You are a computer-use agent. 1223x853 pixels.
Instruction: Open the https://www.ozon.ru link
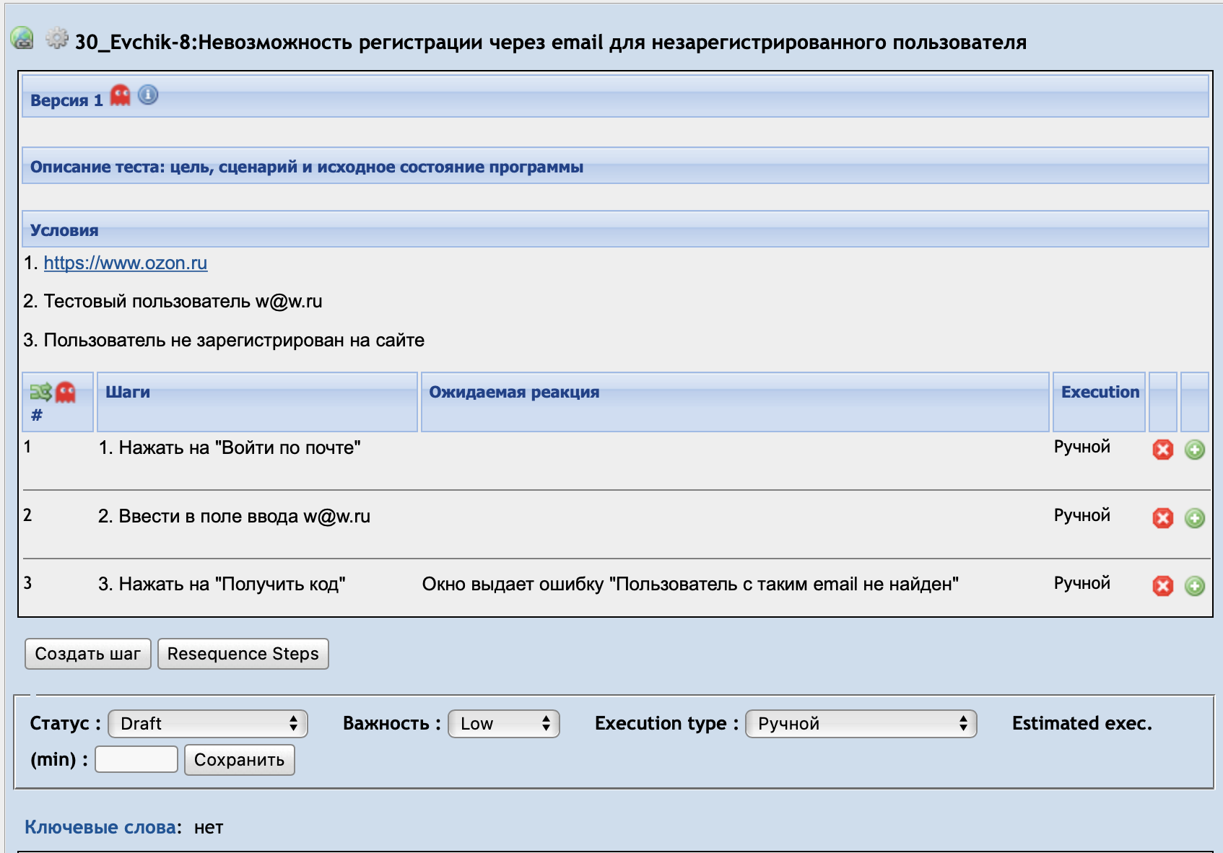point(126,263)
